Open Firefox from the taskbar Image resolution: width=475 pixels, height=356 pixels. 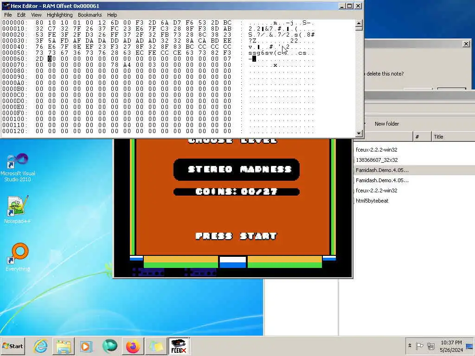(x=133, y=346)
